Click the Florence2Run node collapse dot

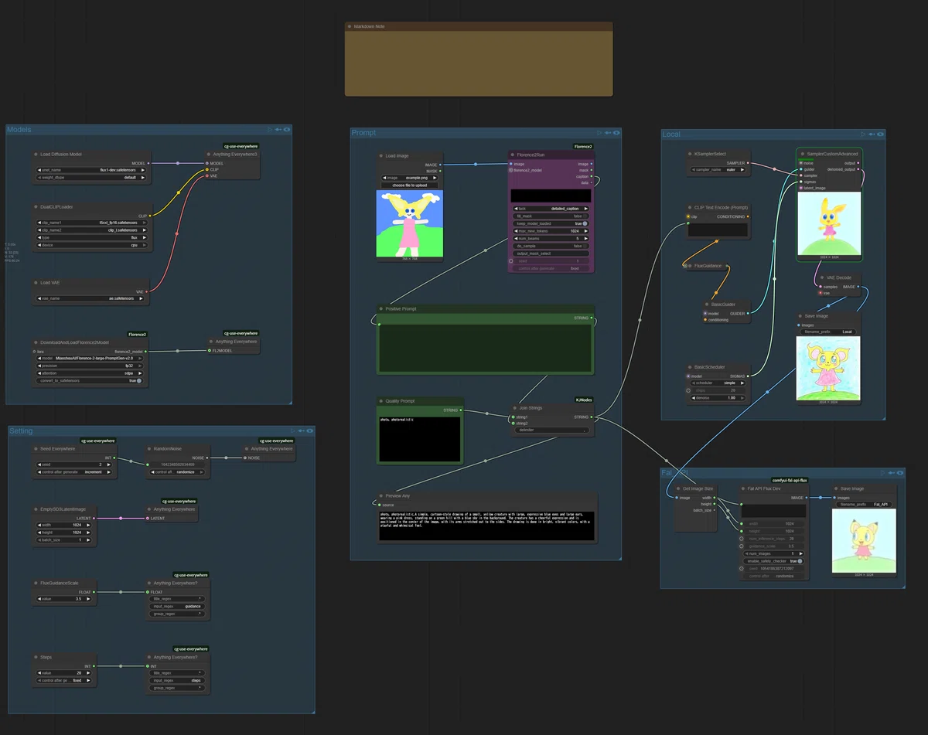coord(512,155)
